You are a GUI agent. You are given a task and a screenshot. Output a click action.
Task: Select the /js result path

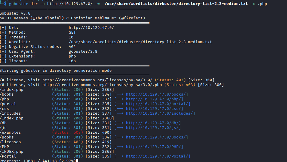[3, 128]
